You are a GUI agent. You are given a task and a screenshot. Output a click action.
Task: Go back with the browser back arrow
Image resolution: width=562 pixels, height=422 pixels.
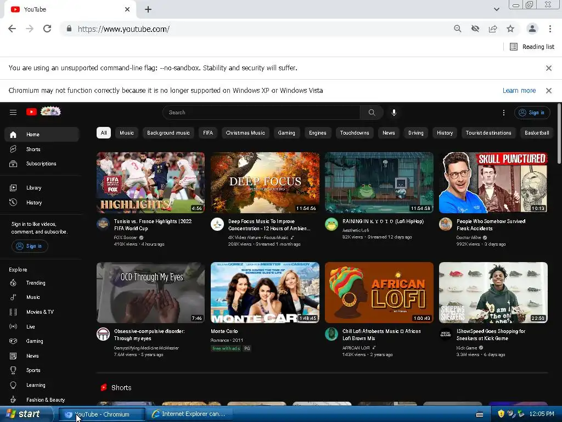point(12,29)
